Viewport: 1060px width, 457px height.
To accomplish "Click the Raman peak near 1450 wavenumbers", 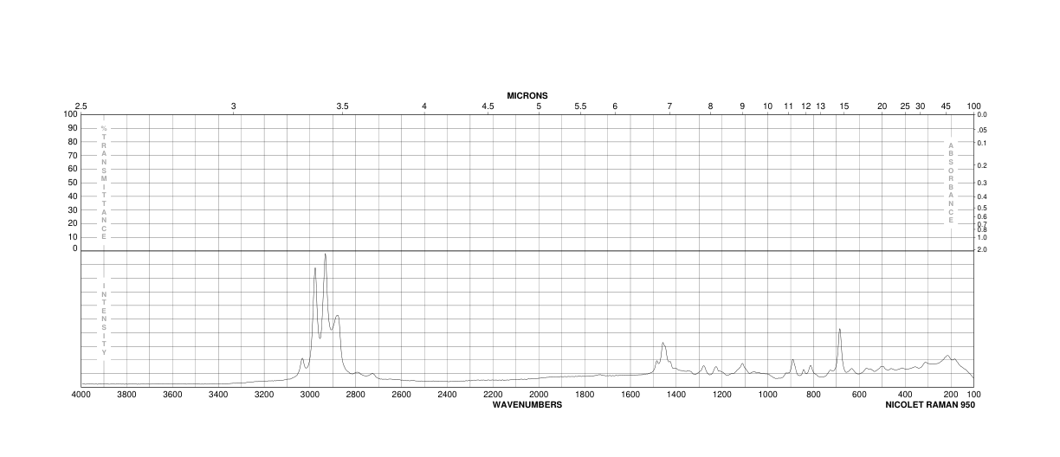I will pos(662,344).
